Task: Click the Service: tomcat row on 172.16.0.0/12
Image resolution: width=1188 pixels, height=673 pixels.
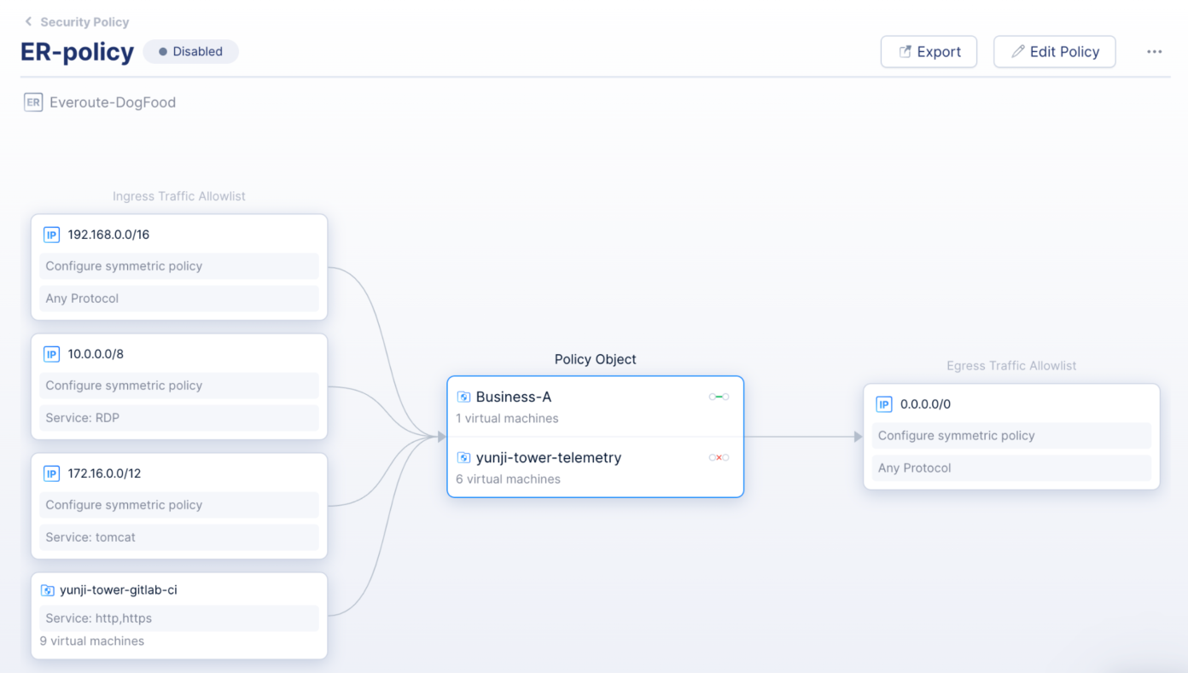Action: [178, 537]
